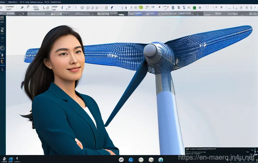
Task: Select the letter A text tool icon
Action: pos(131,7)
